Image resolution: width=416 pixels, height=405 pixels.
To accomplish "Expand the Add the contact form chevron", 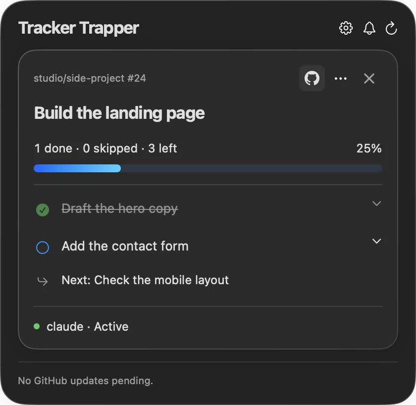I will point(376,241).
